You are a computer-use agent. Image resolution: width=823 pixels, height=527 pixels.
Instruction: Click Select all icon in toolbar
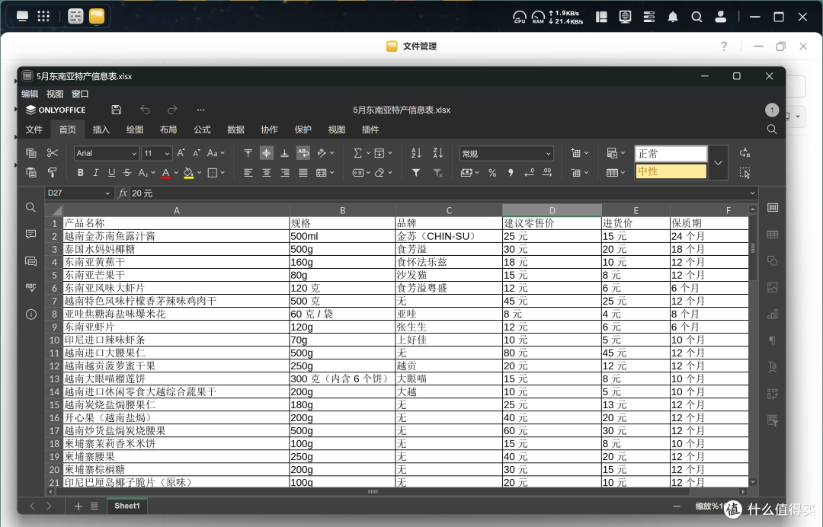745,173
